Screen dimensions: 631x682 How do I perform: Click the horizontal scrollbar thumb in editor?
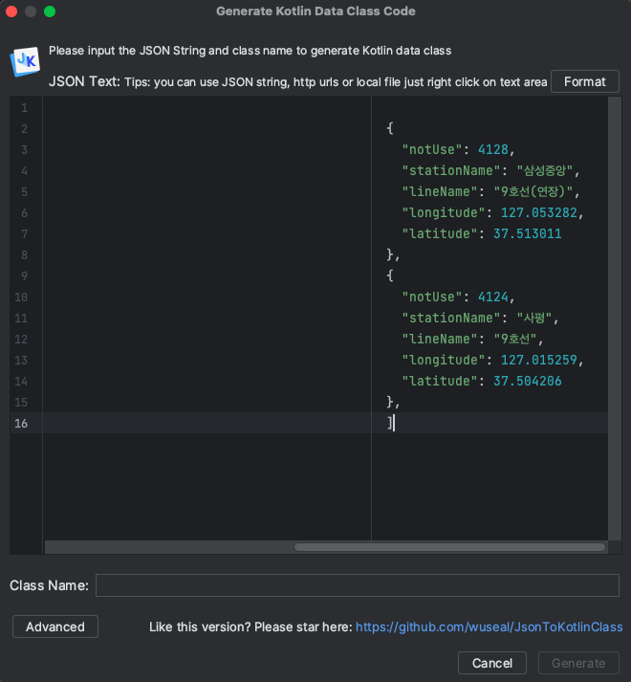point(449,547)
